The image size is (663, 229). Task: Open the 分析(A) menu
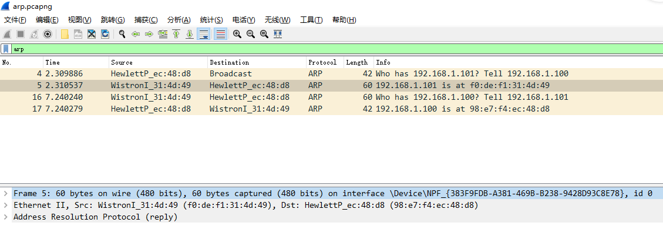(179, 20)
